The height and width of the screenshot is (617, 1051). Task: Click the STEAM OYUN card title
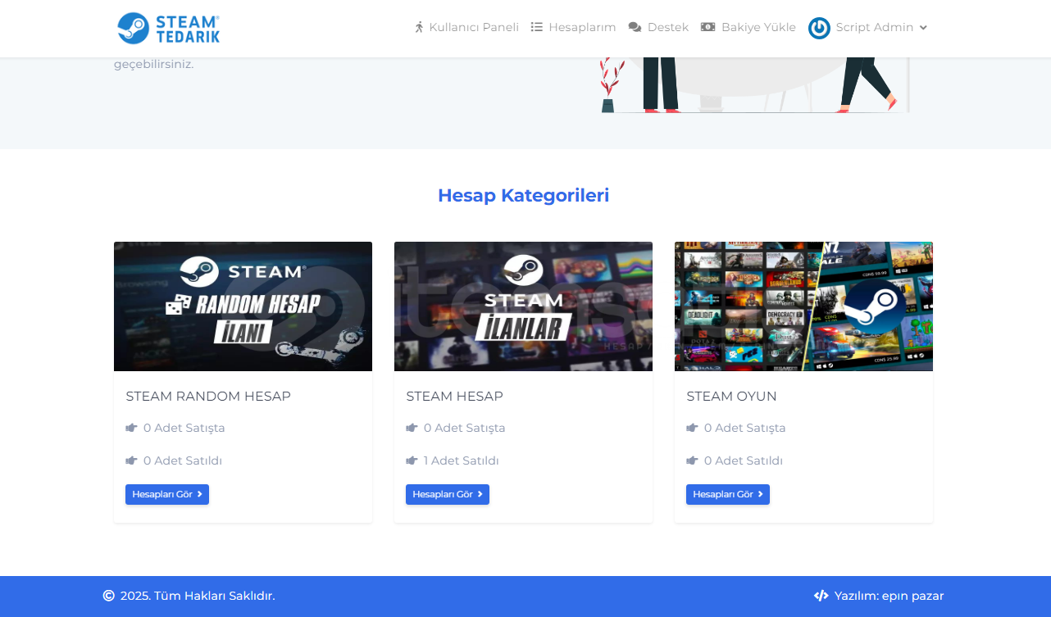pos(732,397)
